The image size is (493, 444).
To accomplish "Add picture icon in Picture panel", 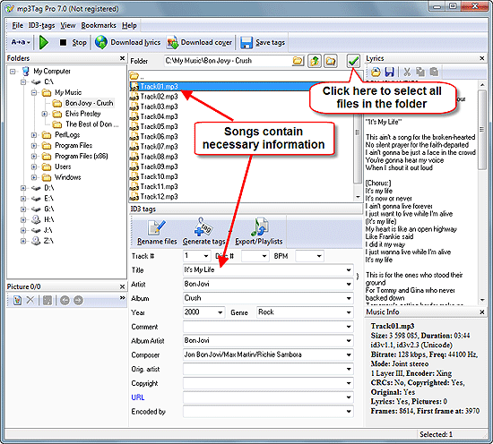I will coord(18,301).
